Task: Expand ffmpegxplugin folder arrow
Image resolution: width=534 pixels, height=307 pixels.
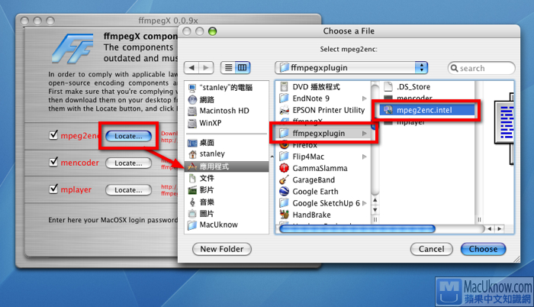Action: 365,134
